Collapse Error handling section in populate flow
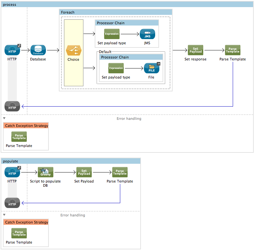This screenshot has height=250, width=256. click(x=4, y=215)
